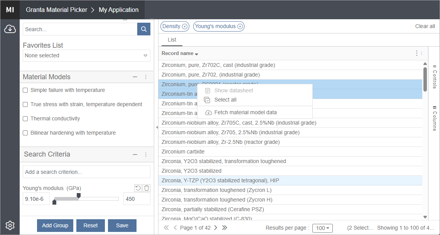This screenshot has height=235, width=440.
Task: Select Zirconia, transformation toughened (Zycron L)
Action: click(x=290, y=190)
